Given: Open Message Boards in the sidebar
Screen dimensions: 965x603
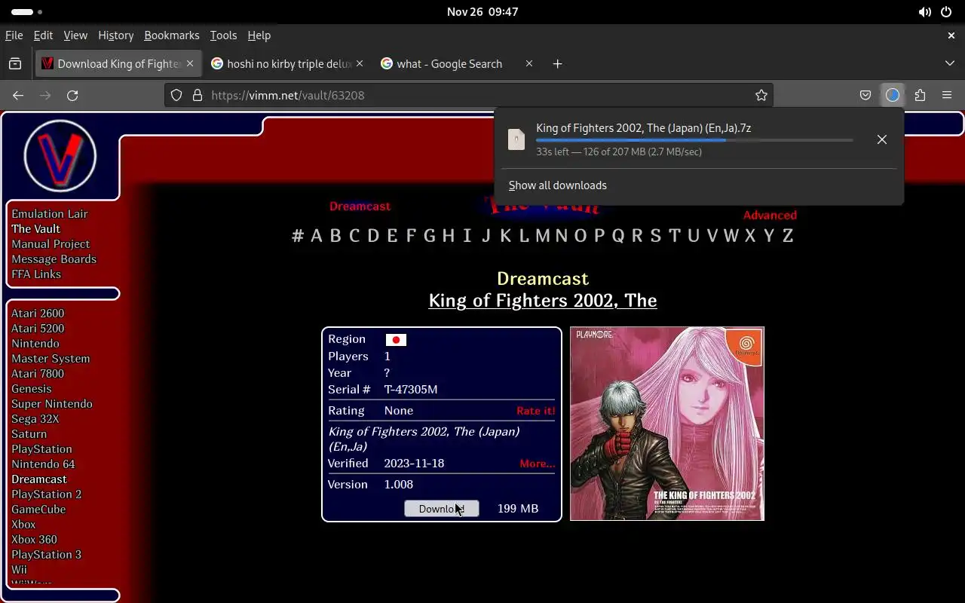Looking at the screenshot, I should (x=54, y=259).
